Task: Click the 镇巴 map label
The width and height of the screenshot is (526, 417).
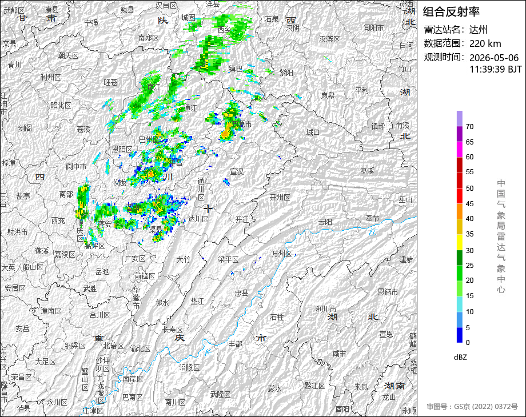Action: click(x=236, y=69)
